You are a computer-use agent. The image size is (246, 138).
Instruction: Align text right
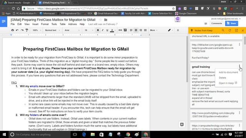(x=141, y=30)
